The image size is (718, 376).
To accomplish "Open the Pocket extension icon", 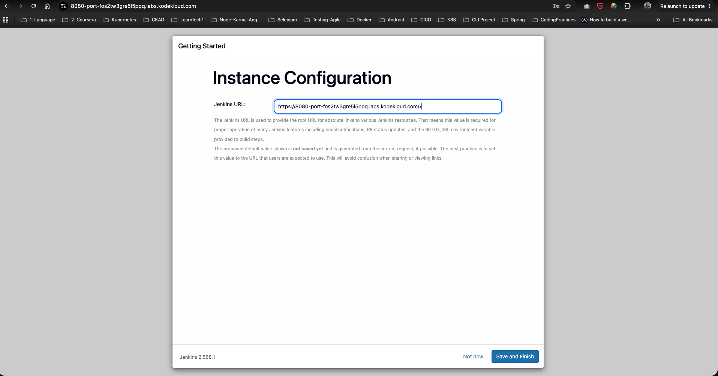I will pos(600,6).
